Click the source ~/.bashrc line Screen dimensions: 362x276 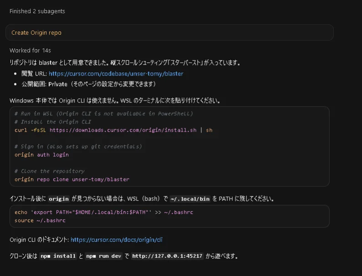tap(40, 220)
